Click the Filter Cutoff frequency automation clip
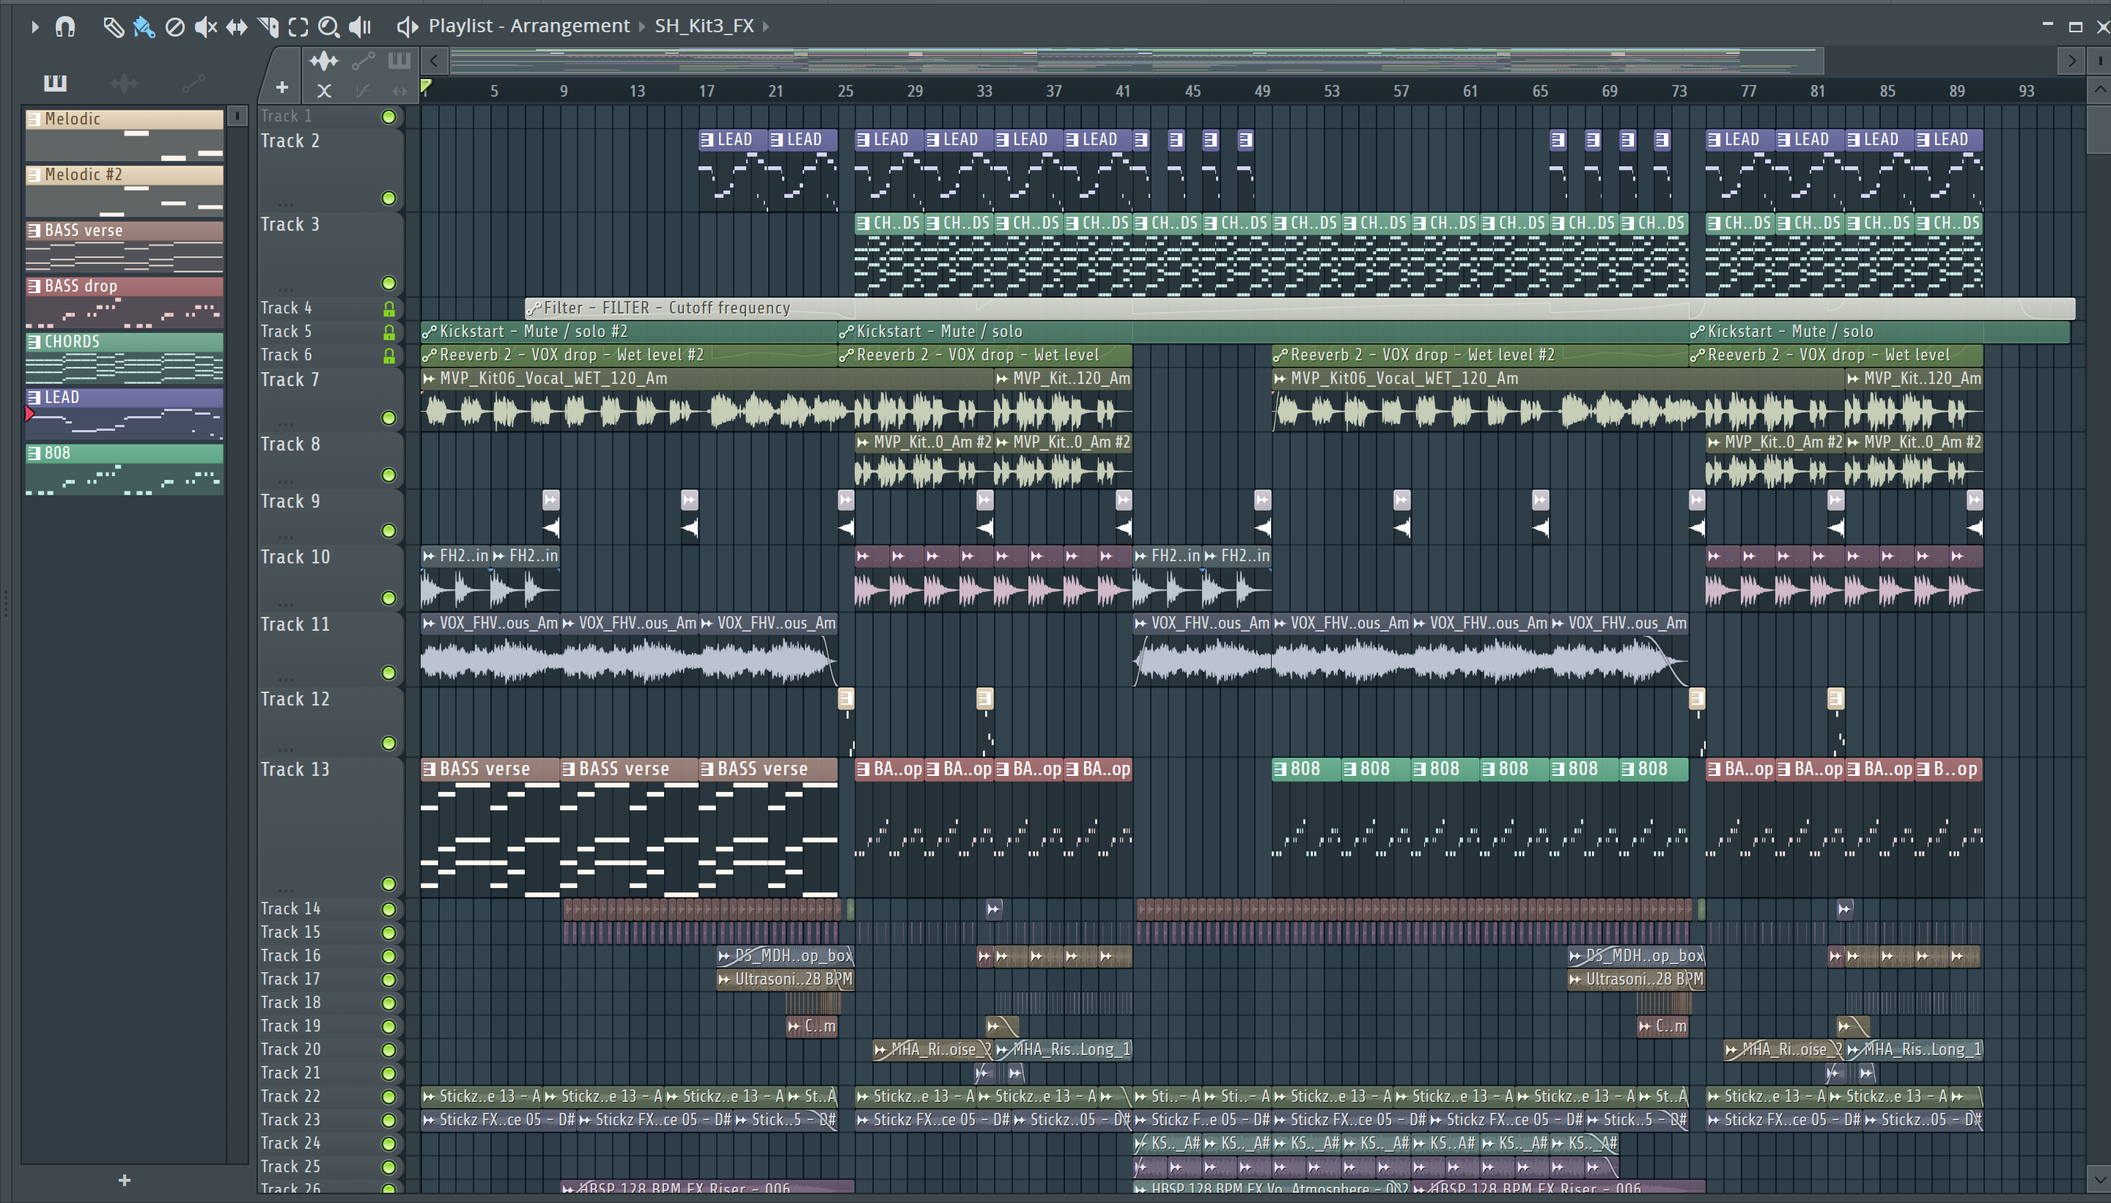 coord(1300,308)
